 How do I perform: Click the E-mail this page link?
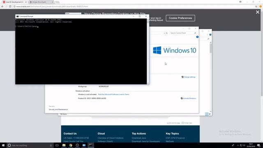click(173, 123)
